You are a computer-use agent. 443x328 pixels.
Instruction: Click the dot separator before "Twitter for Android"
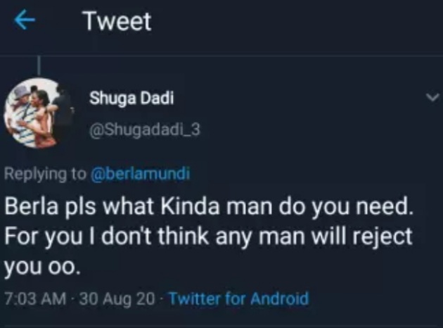(162, 298)
